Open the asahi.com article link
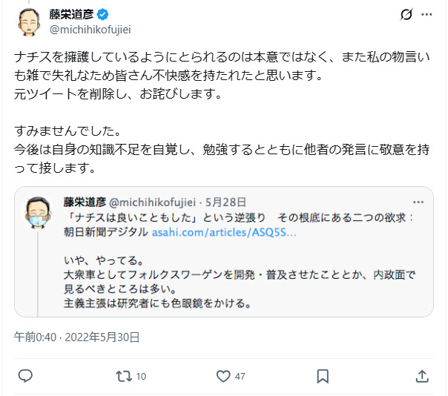Image resolution: width=448 pixels, height=396 pixels. pyautogui.click(x=224, y=232)
